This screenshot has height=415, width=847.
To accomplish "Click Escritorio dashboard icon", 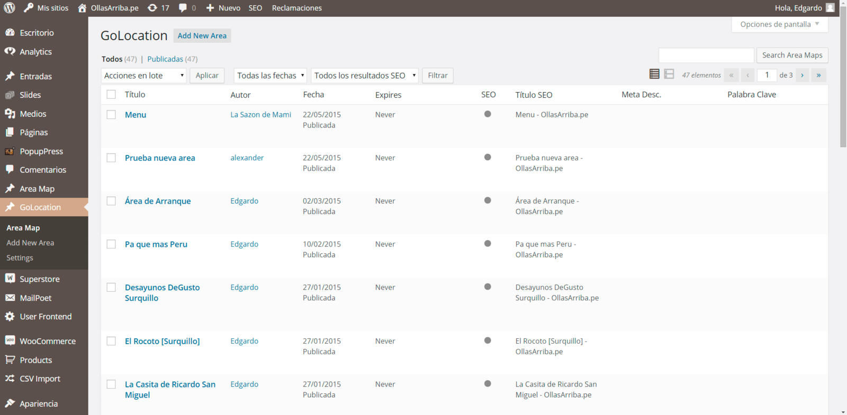I will (x=10, y=32).
